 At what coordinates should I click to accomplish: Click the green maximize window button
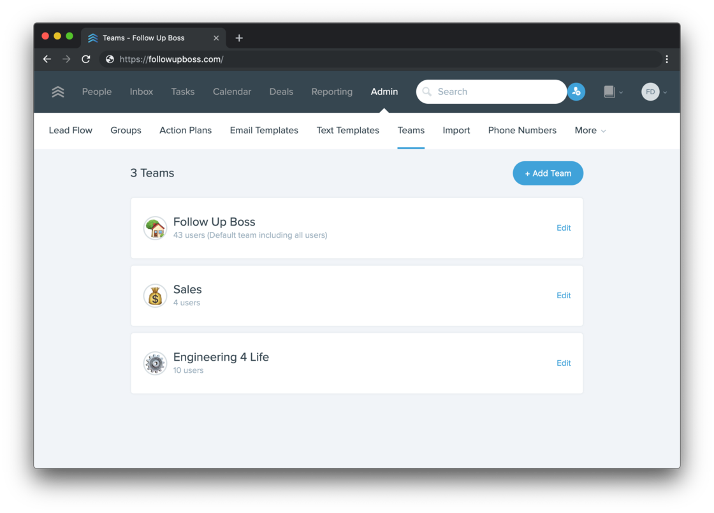pos(69,36)
